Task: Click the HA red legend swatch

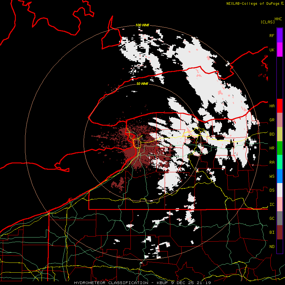Action: point(280,106)
